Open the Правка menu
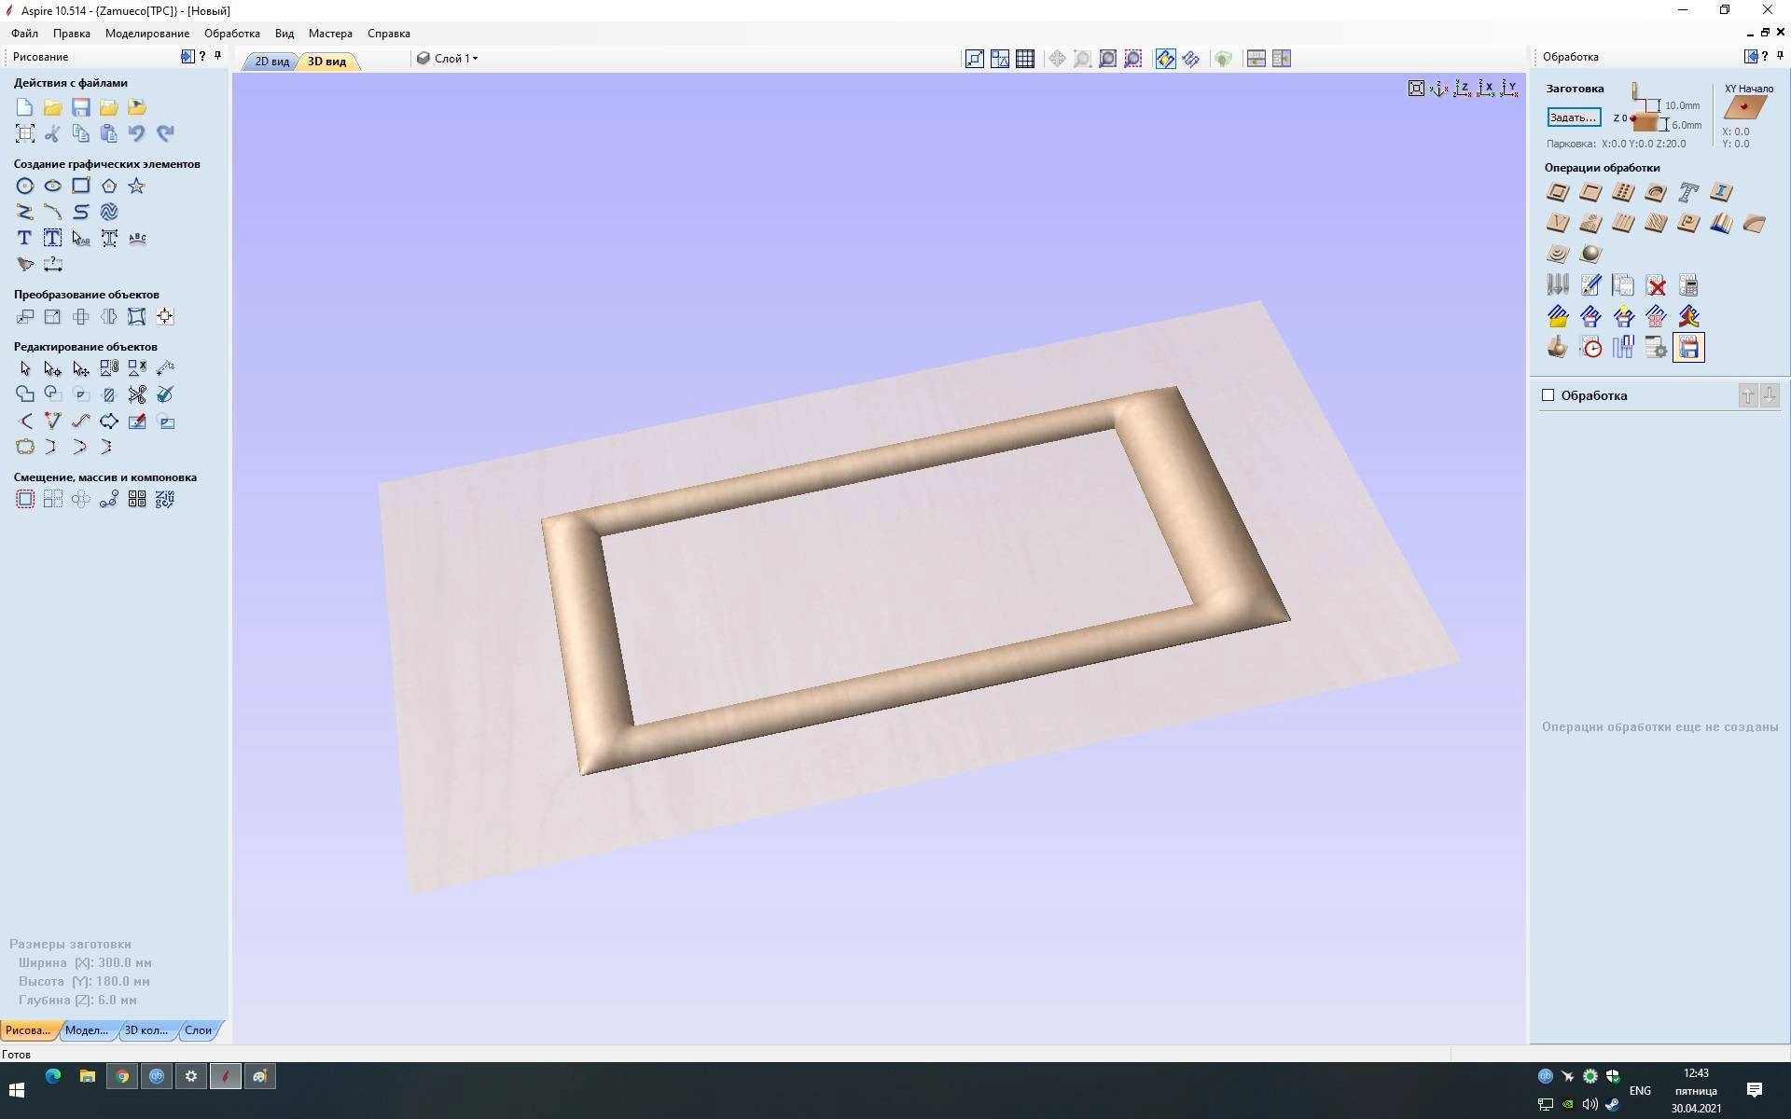 point(72,34)
